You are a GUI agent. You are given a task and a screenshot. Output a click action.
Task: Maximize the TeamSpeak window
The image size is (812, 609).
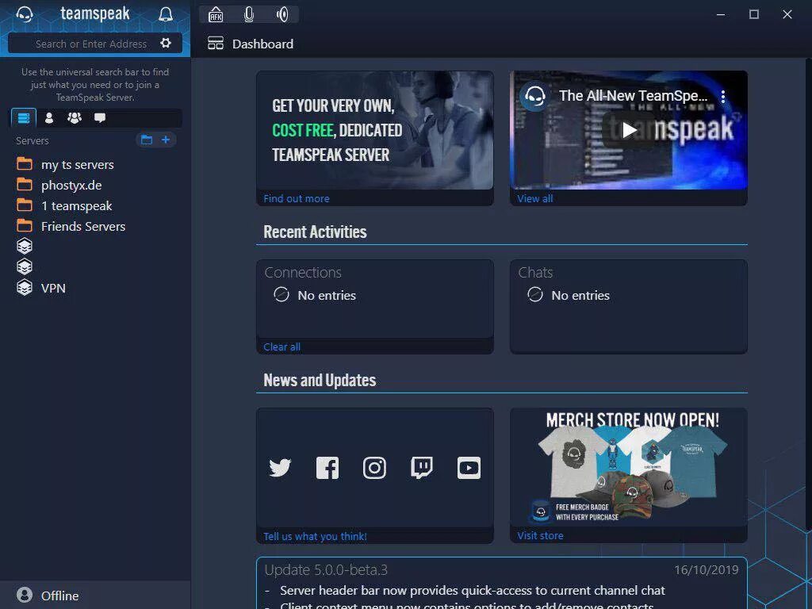(x=754, y=14)
